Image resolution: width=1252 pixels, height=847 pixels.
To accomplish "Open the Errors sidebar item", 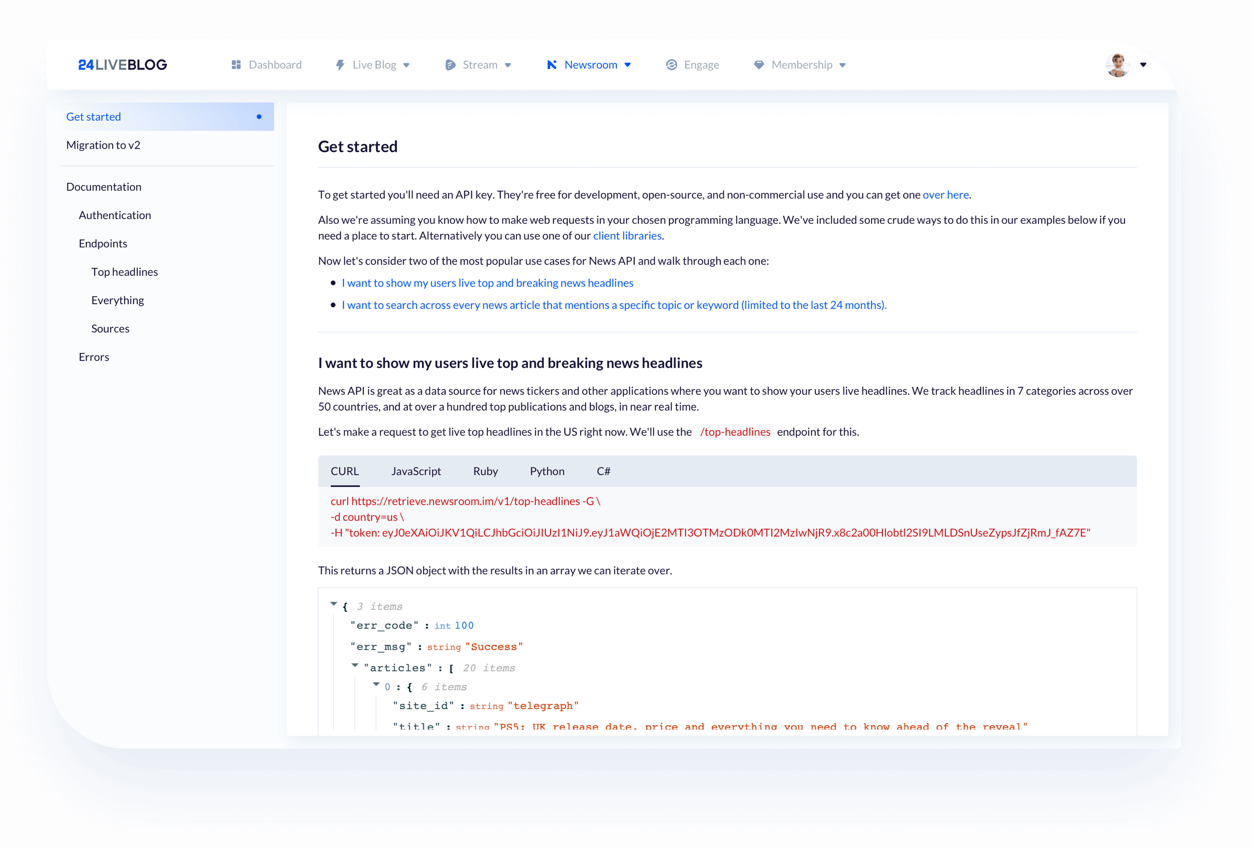I will click(94, 357).
